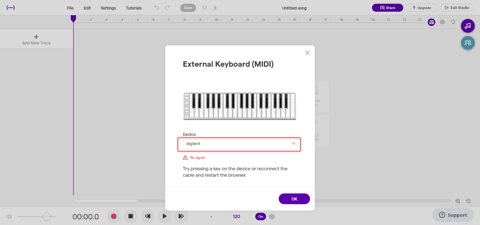Image resolution: width=480 pixels, height=225 pixels.
Task: Stop playback with the stop button
Action: (130, 216)
